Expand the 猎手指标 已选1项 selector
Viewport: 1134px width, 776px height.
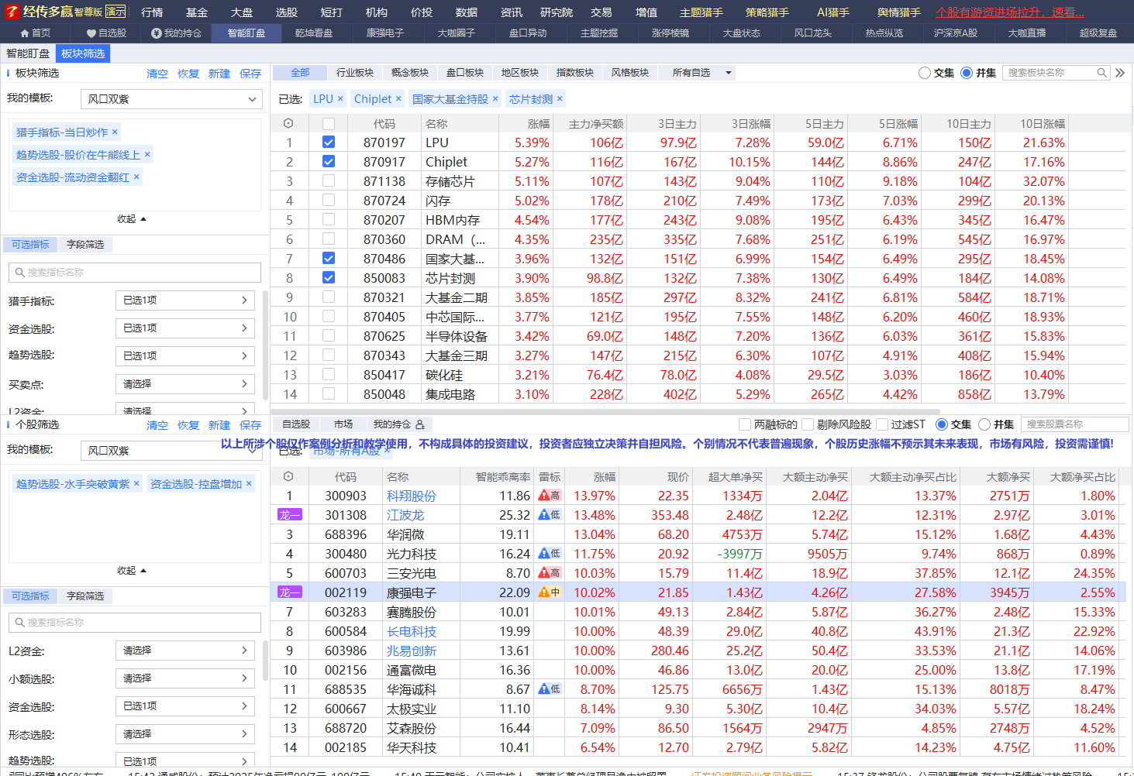click(184, 300)
